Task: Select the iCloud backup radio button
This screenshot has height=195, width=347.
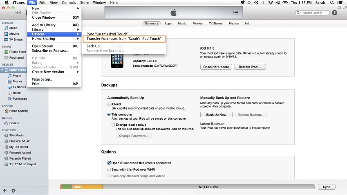Action: [x=109, y=104]
